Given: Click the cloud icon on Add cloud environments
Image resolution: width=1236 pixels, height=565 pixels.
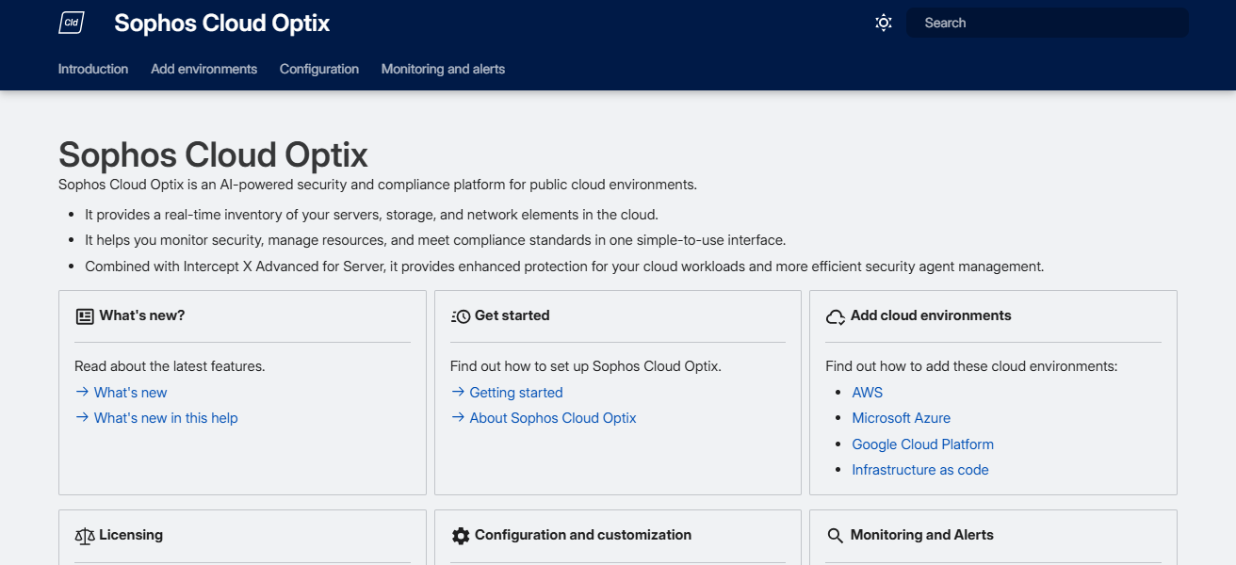Looking at the screenshot, I should 836,316.
